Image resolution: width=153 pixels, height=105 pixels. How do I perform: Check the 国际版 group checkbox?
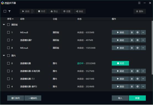8,25
